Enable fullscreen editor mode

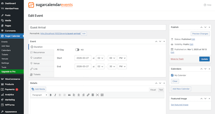coord(97,95)
